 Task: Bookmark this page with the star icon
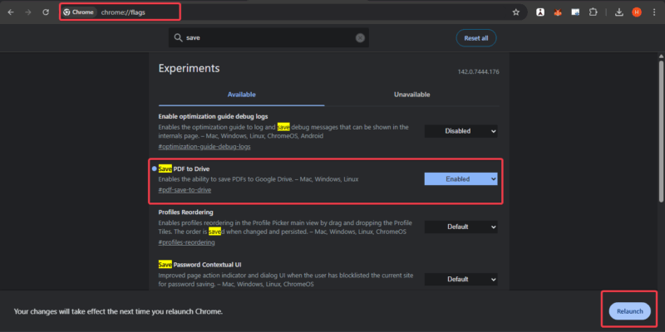[x=516, y=12]
